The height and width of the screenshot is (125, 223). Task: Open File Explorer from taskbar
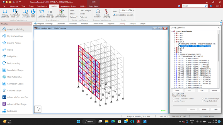point(106,121)
